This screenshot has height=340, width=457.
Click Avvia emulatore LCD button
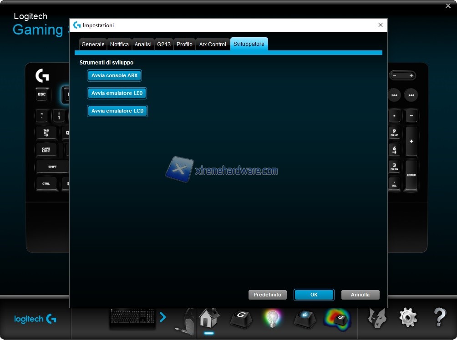[117, 111]
